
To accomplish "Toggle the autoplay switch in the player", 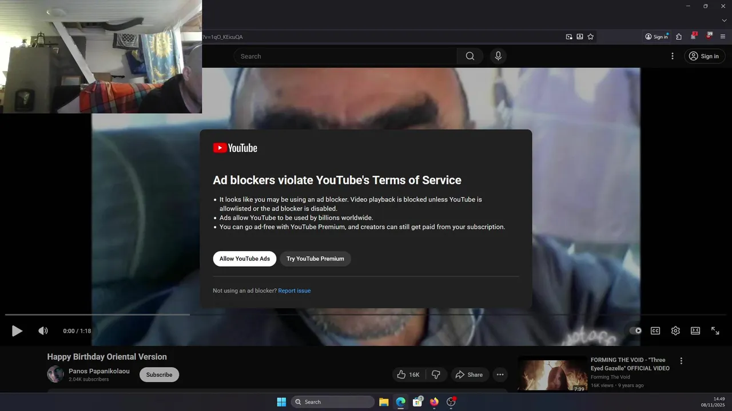I will click(x=635, y=331).
